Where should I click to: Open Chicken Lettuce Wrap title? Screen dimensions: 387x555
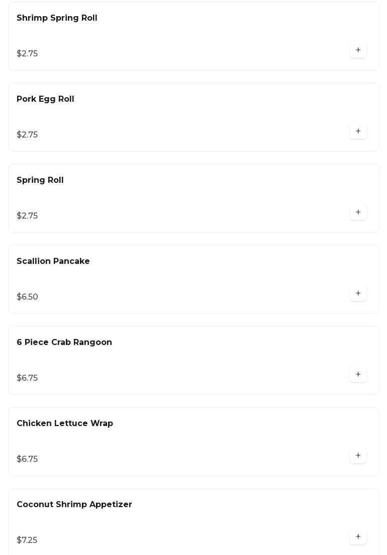[65, 424]
